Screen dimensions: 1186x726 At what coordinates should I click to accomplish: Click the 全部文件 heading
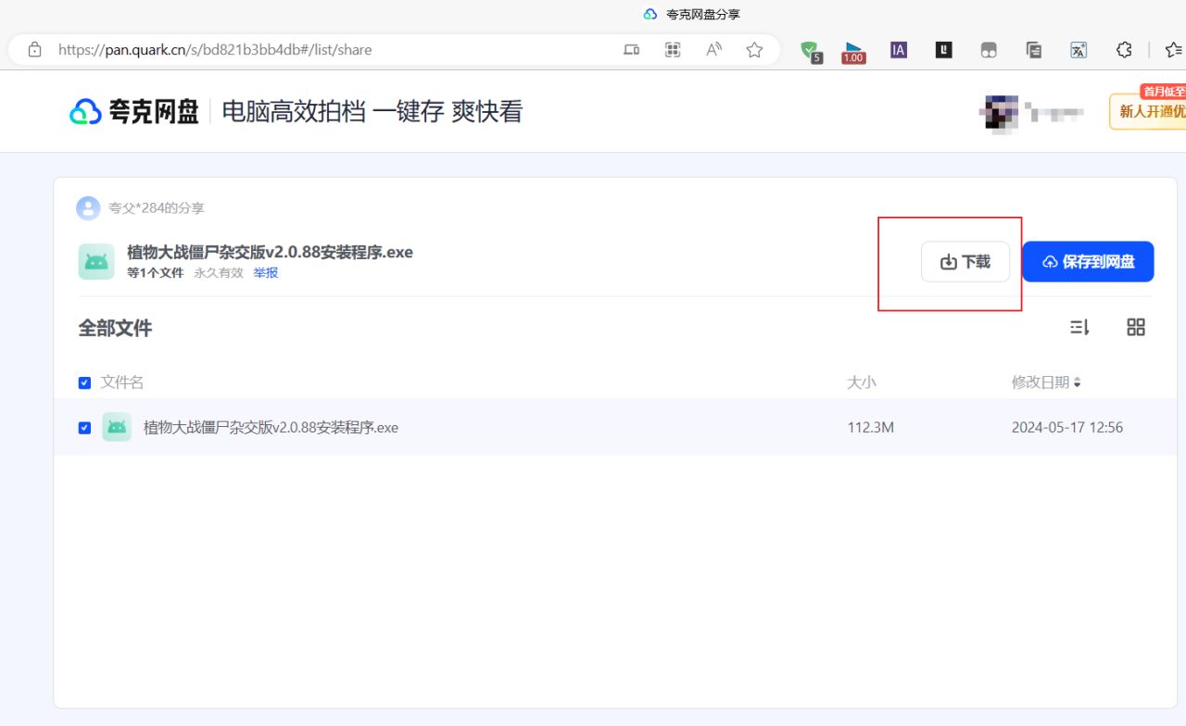click(x=115, y=328)
